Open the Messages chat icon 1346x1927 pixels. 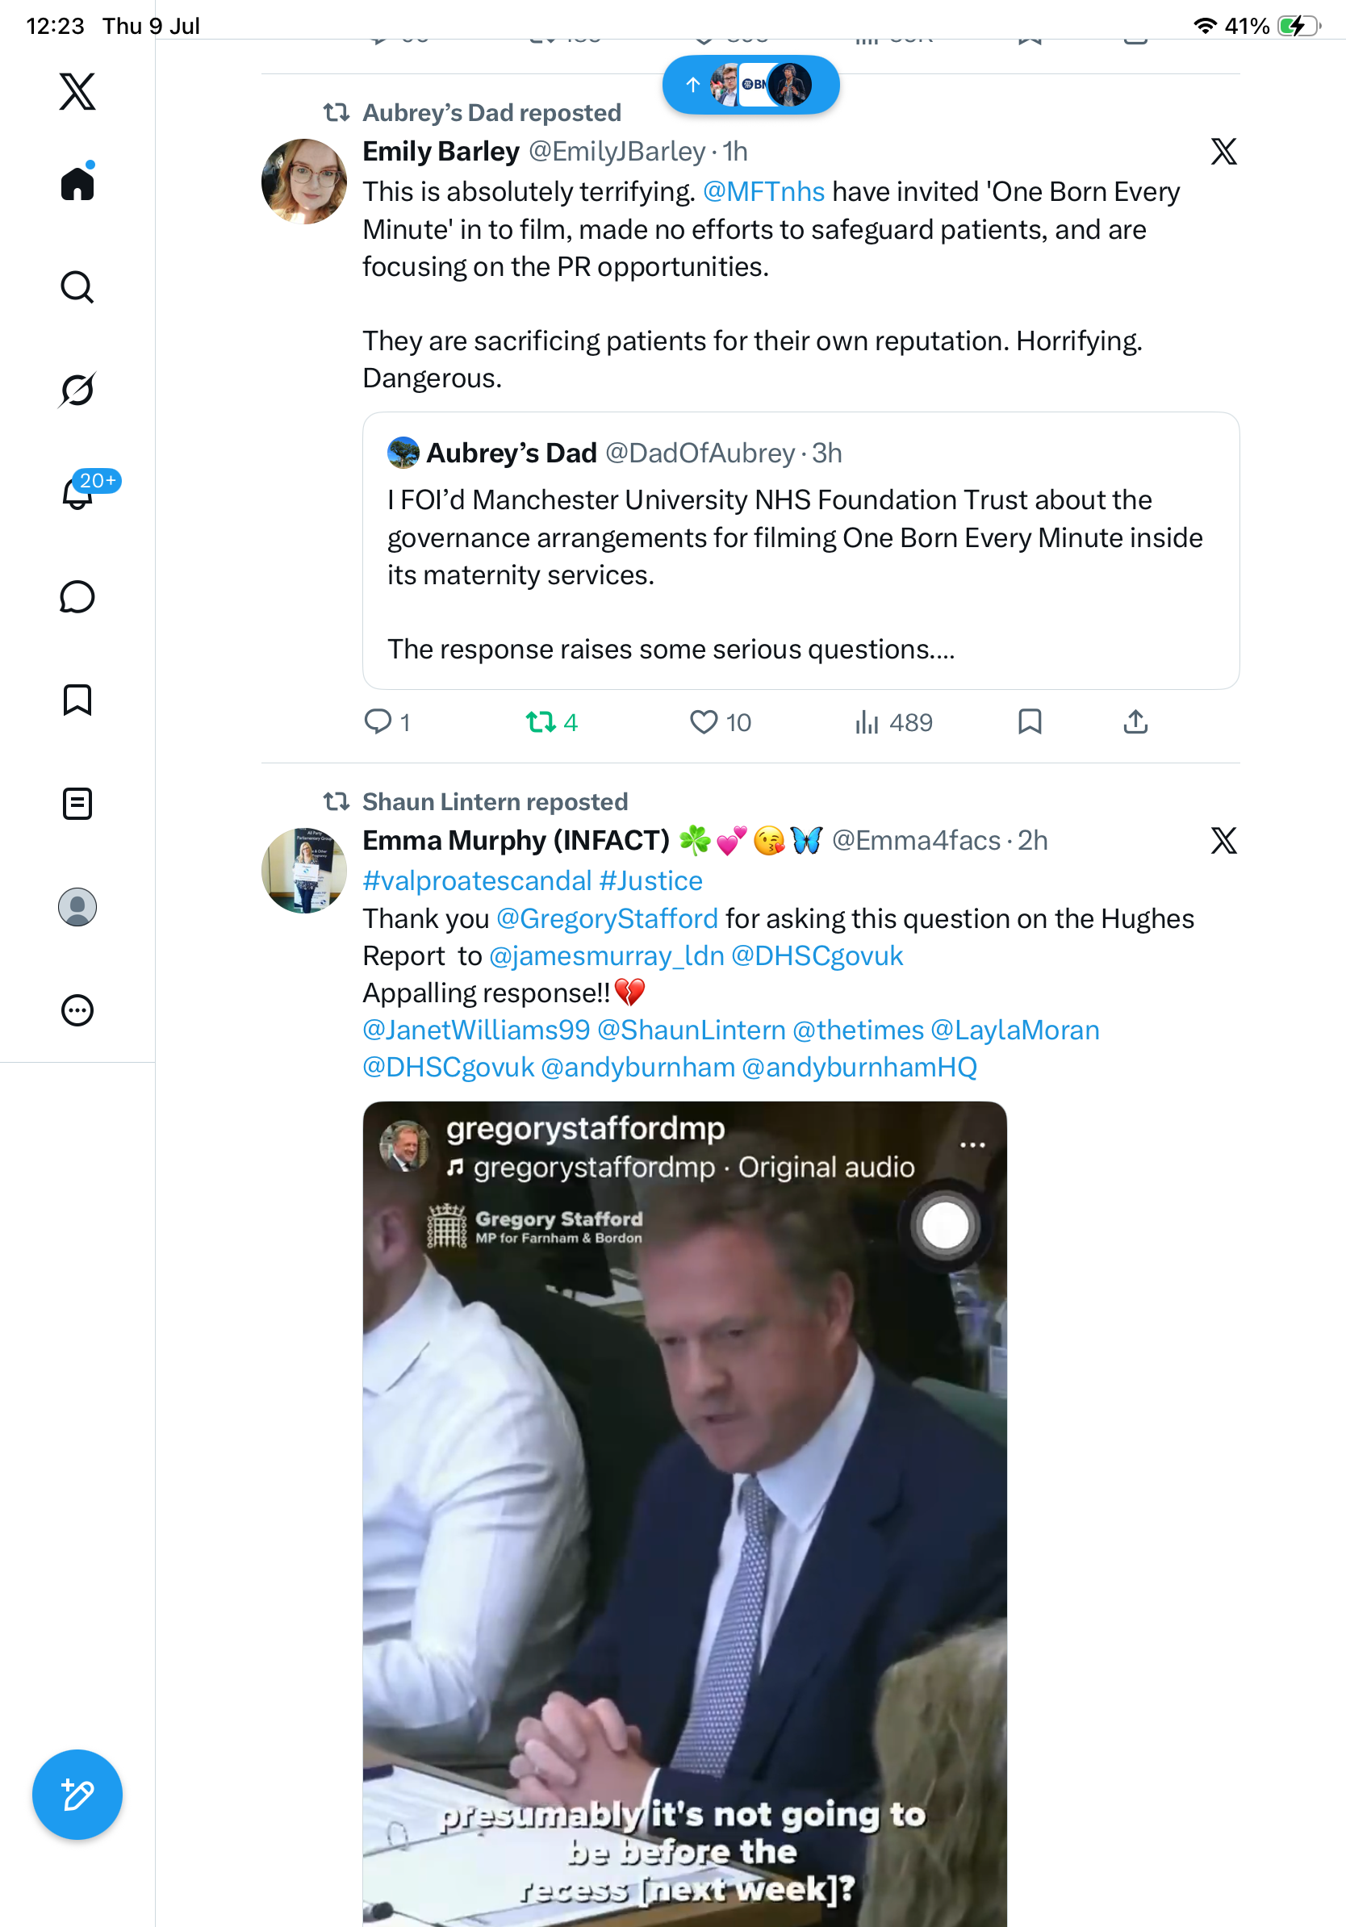pyautogui.click(x=77, y=596)
